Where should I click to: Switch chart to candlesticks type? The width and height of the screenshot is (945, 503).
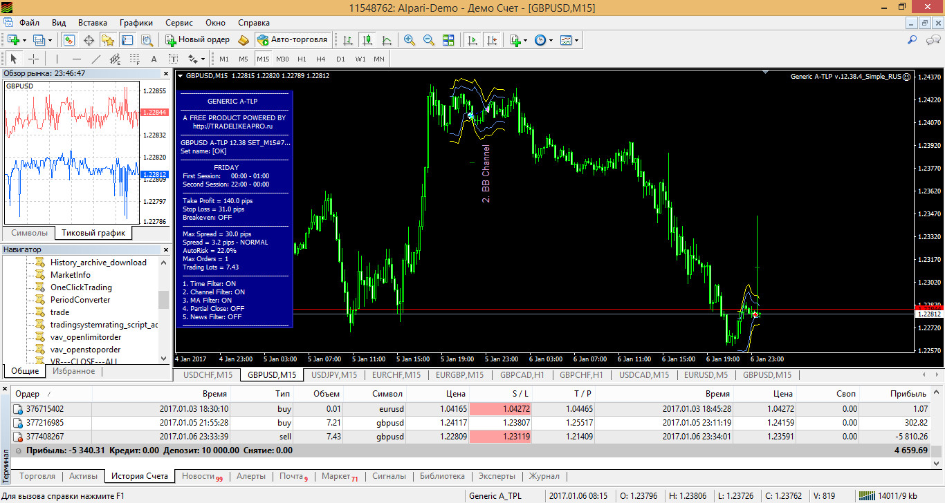click(367, 39)
